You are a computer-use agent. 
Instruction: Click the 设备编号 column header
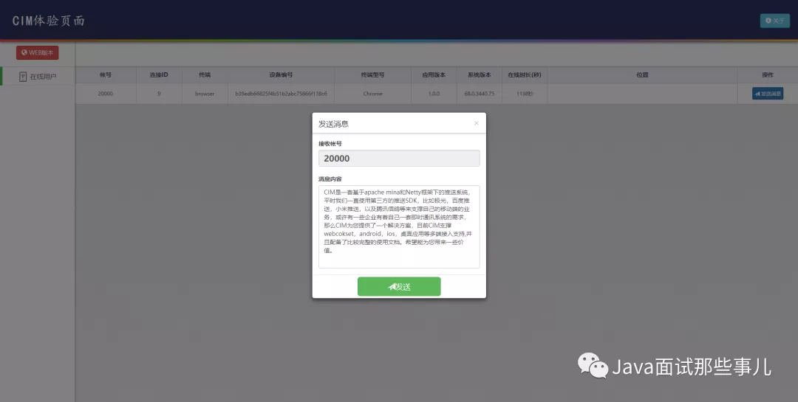281,74
